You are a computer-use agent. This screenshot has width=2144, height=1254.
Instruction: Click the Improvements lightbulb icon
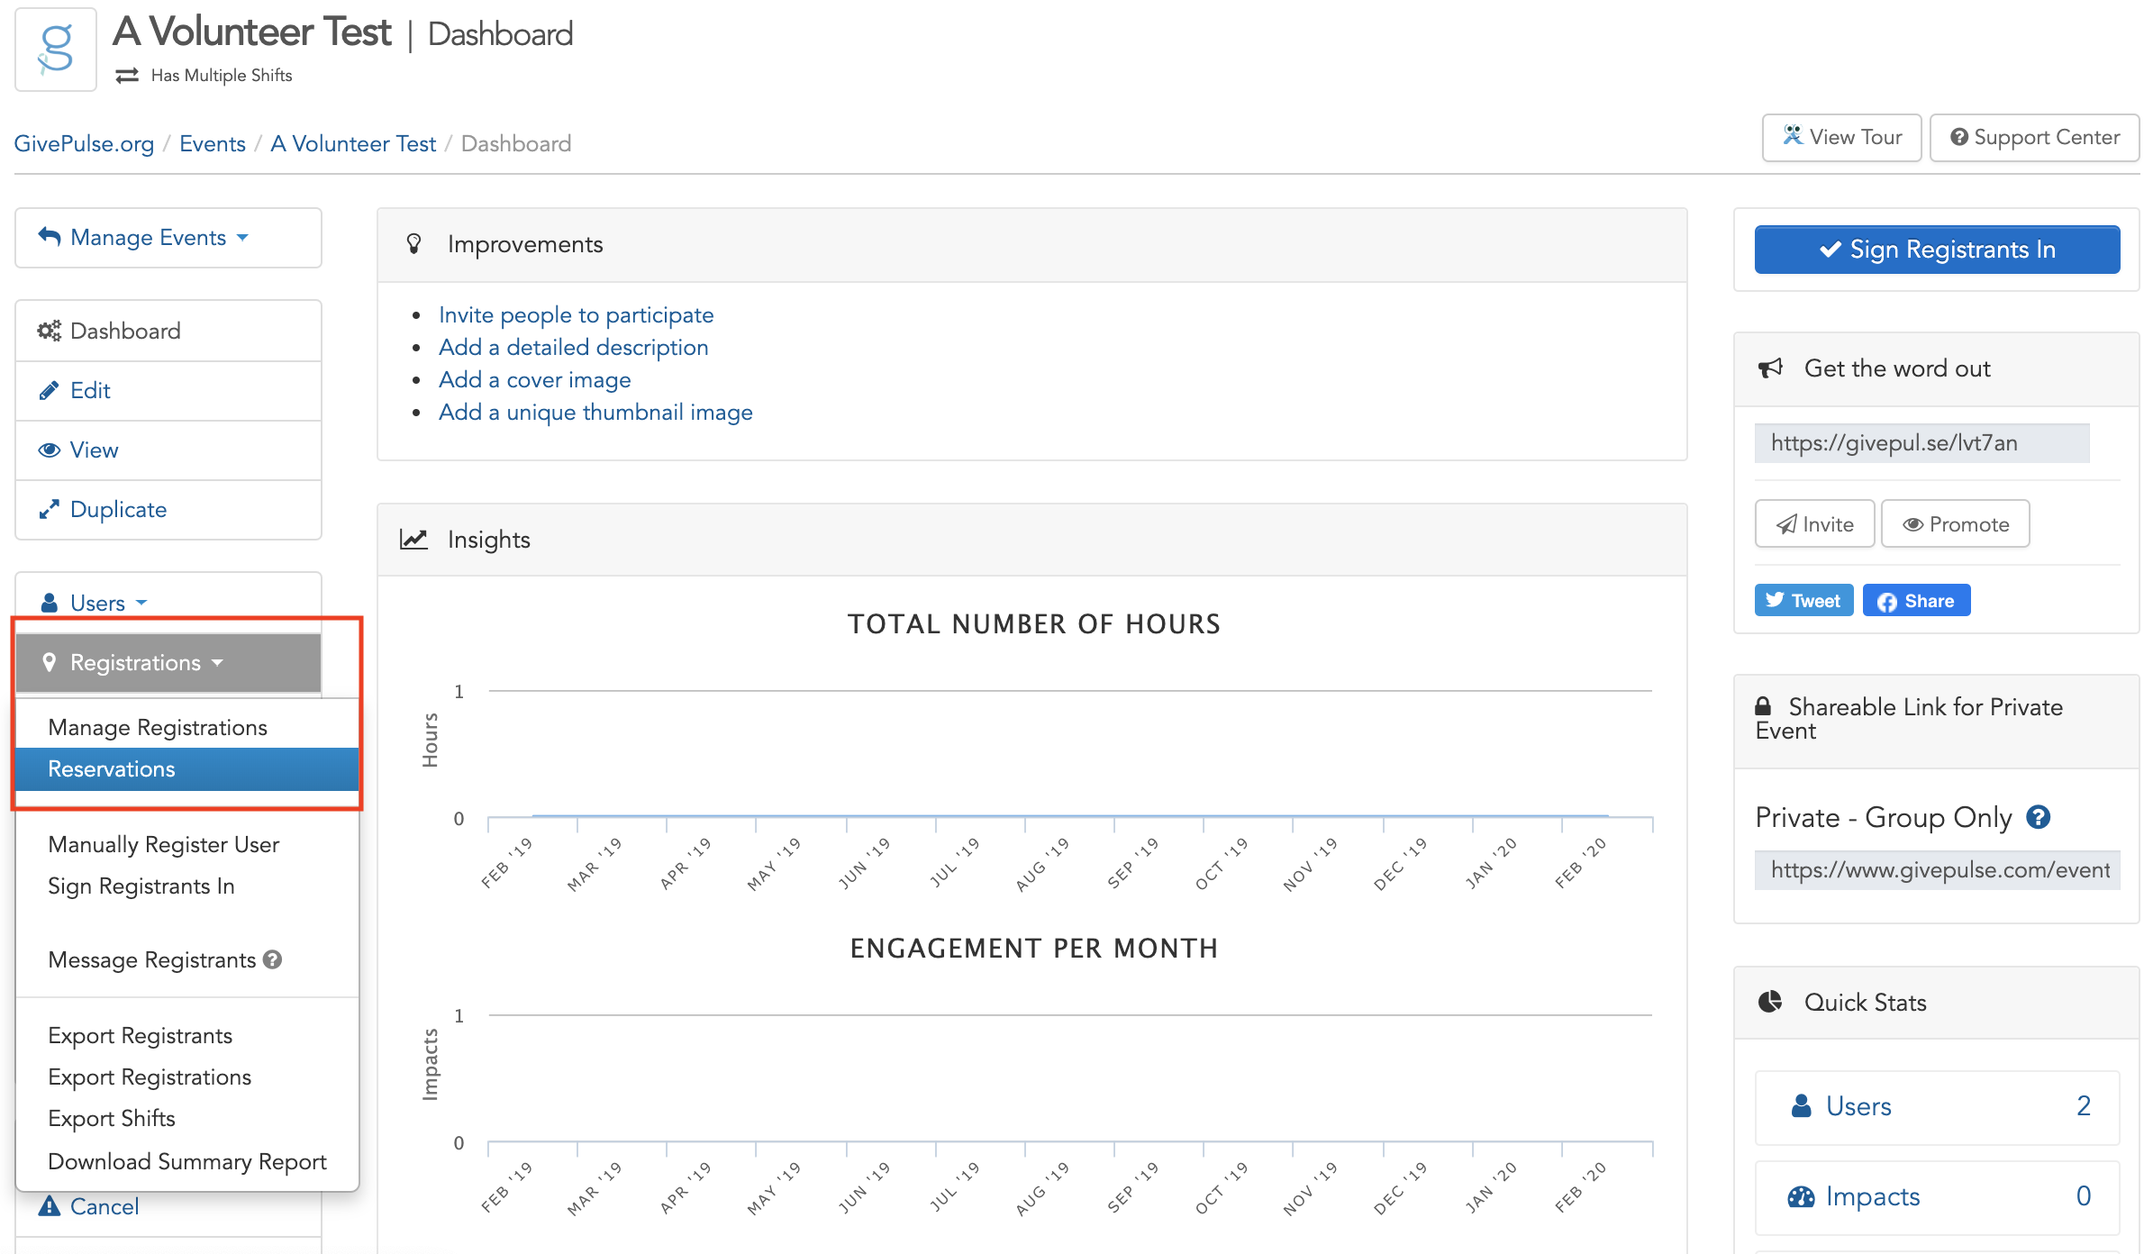point(414,244)
